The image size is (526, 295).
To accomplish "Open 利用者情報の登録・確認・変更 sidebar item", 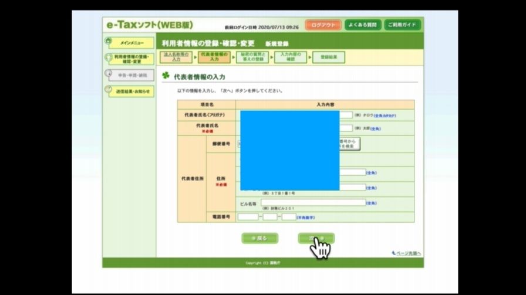I will point(131,59).
